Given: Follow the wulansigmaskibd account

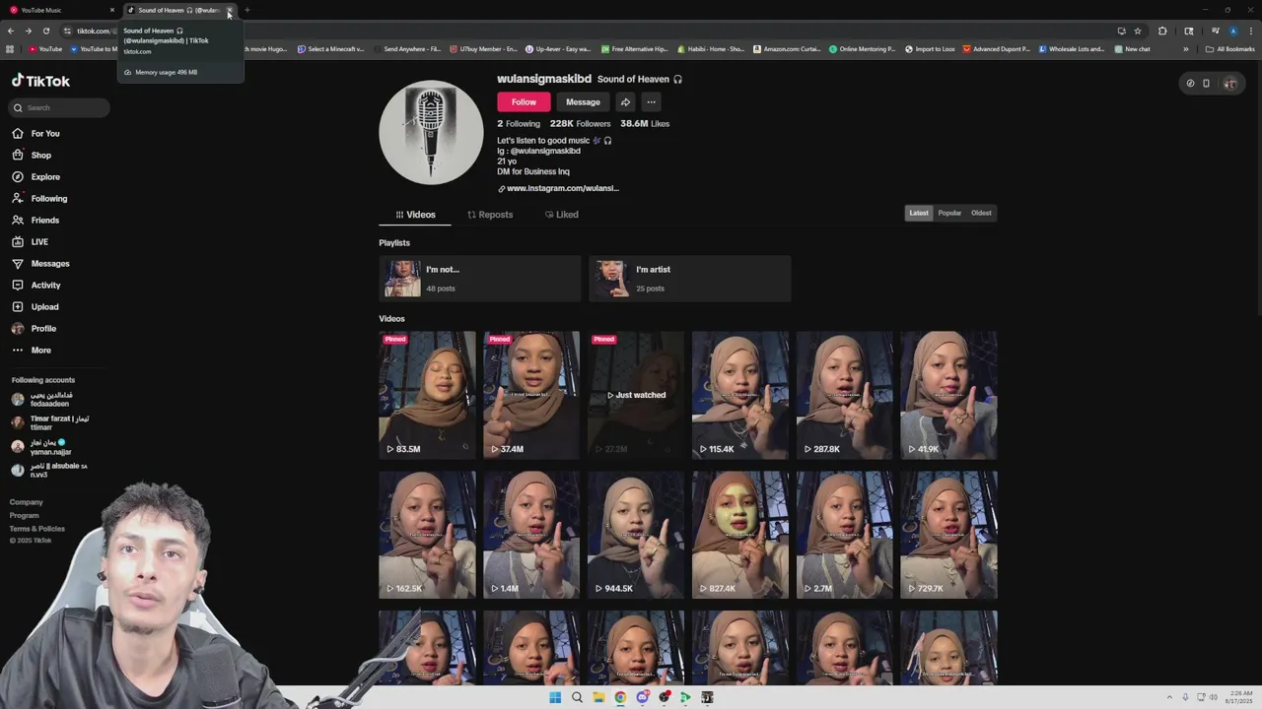Looking at the screenshot, I should coord(524,102).
